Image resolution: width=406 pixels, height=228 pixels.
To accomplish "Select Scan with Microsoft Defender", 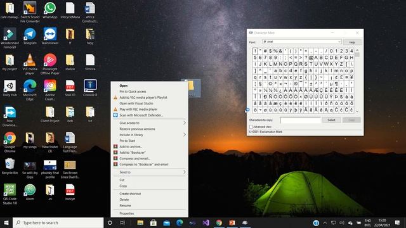I will 150,115.
